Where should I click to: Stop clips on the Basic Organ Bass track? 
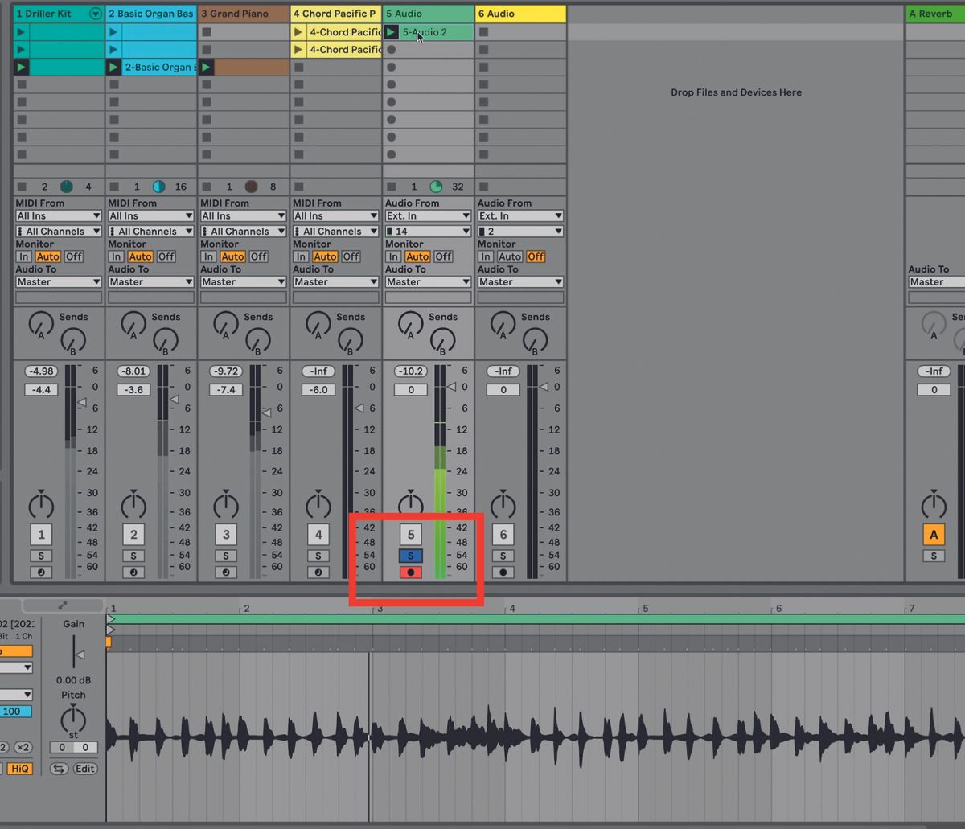point(114,187)
